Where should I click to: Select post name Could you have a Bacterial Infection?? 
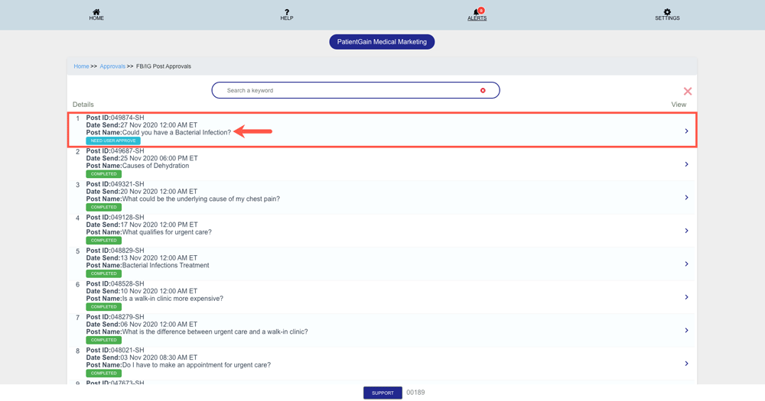point(177,133)
